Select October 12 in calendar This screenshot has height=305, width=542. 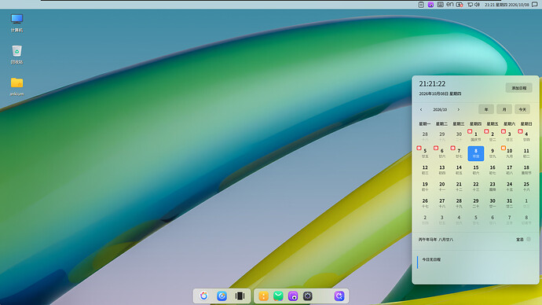[x=425, y=170]
